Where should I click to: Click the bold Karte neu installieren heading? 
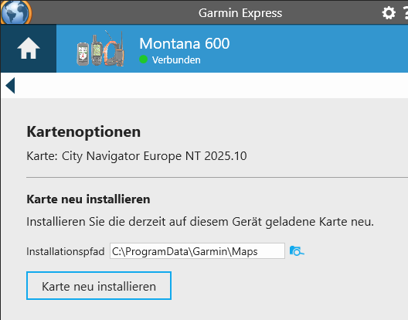(x=88, y=199)
